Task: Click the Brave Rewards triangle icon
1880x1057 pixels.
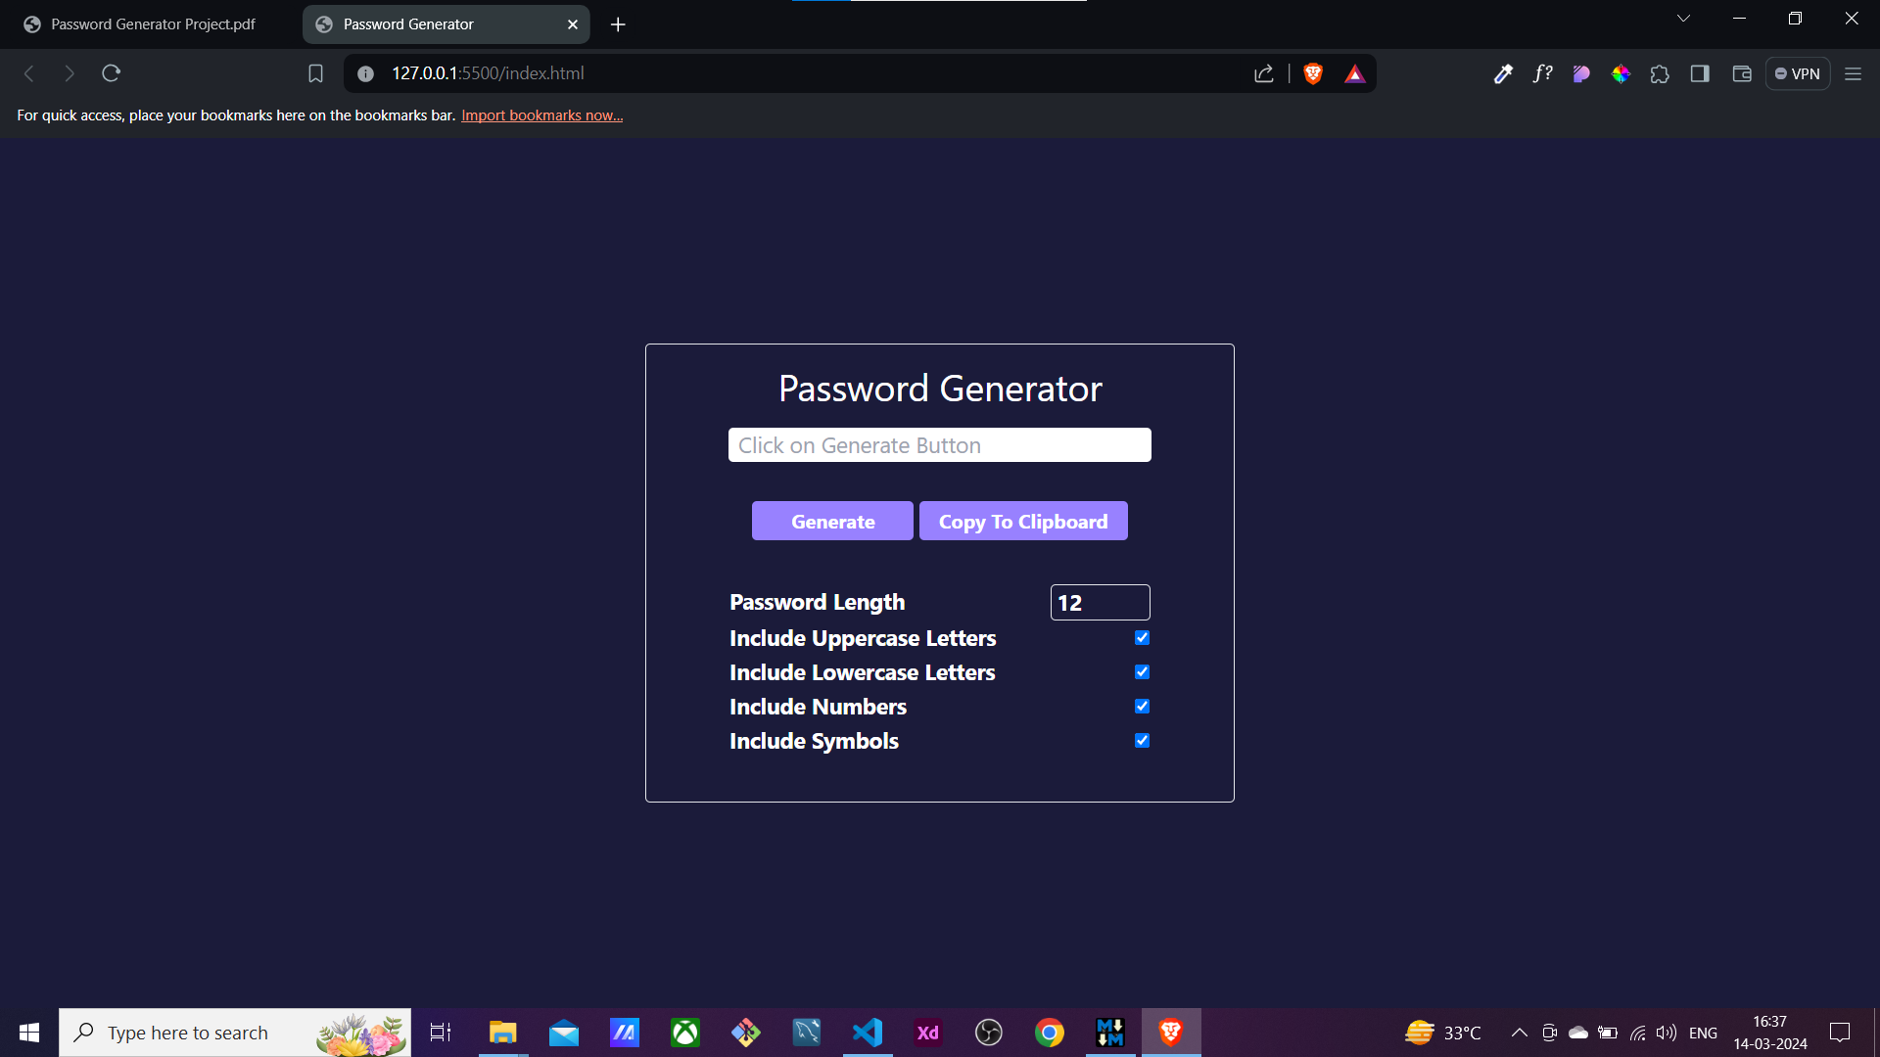Action: tap(1354, 73)
